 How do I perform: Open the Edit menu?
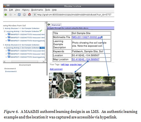click(11, 10)
